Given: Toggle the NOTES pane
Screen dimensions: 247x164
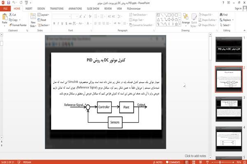Looking at the screenshot, I should coord(158,162).
